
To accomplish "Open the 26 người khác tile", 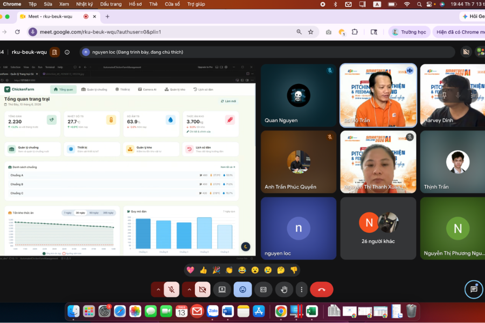I will tap(378, 228).
